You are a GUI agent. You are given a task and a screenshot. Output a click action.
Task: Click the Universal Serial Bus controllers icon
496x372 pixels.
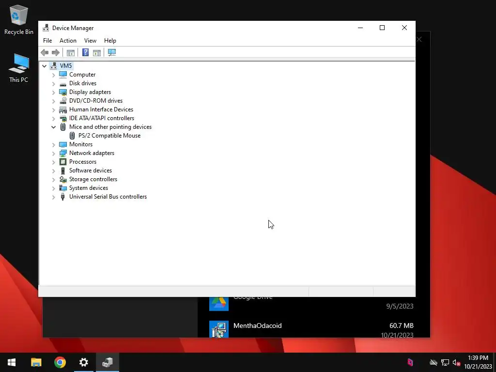[63, 197]
